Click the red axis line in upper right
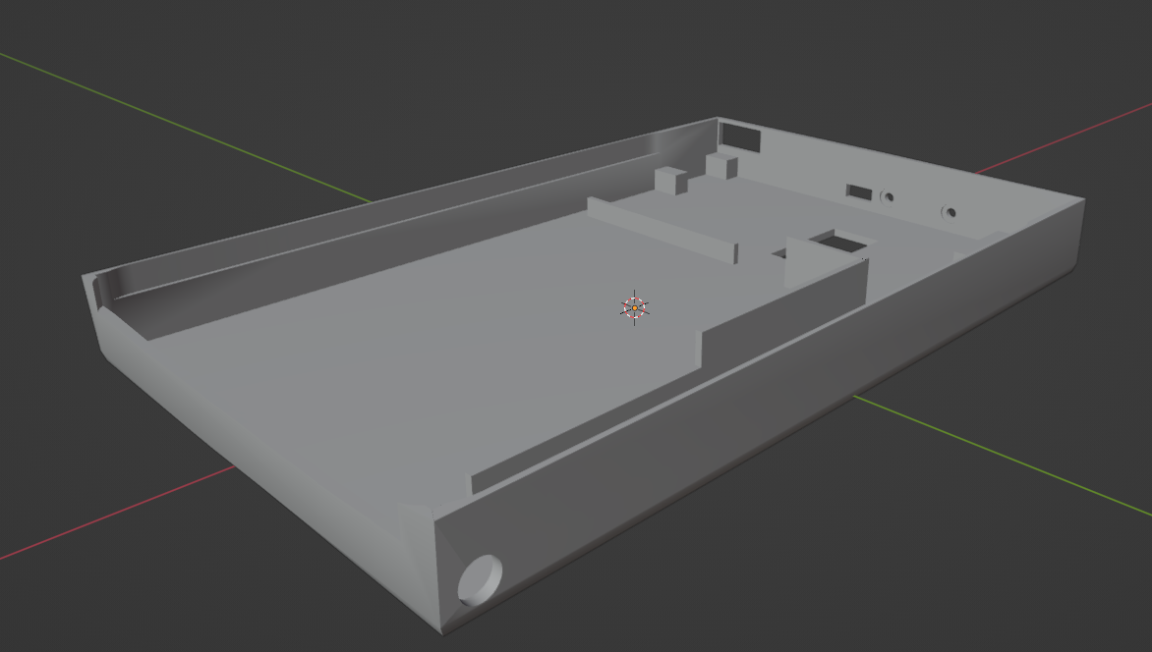The image size is (1152, 652). point(1081,136)
